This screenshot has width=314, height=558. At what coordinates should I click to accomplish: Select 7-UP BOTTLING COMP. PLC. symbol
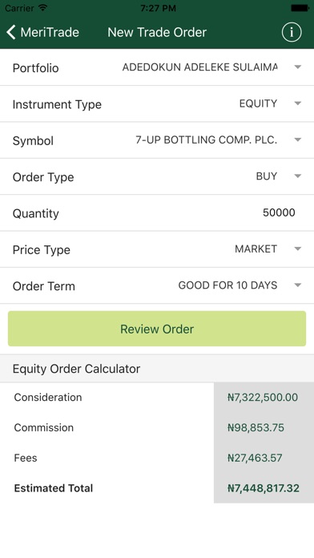click(x=206, y=139)
